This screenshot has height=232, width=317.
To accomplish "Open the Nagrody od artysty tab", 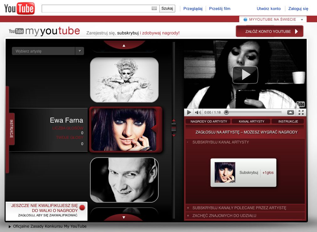I will coord(209,121).
